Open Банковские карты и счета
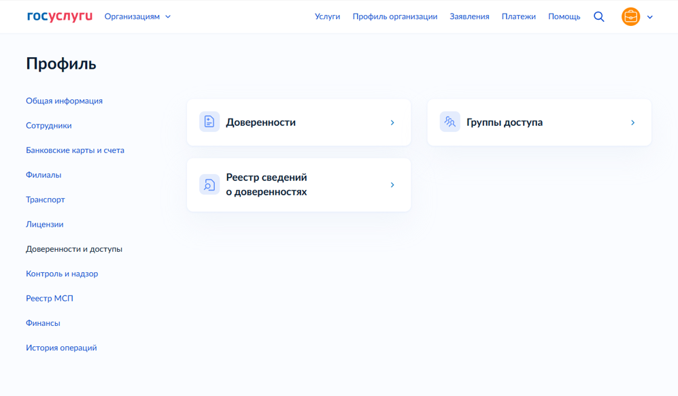 [75, 150]
